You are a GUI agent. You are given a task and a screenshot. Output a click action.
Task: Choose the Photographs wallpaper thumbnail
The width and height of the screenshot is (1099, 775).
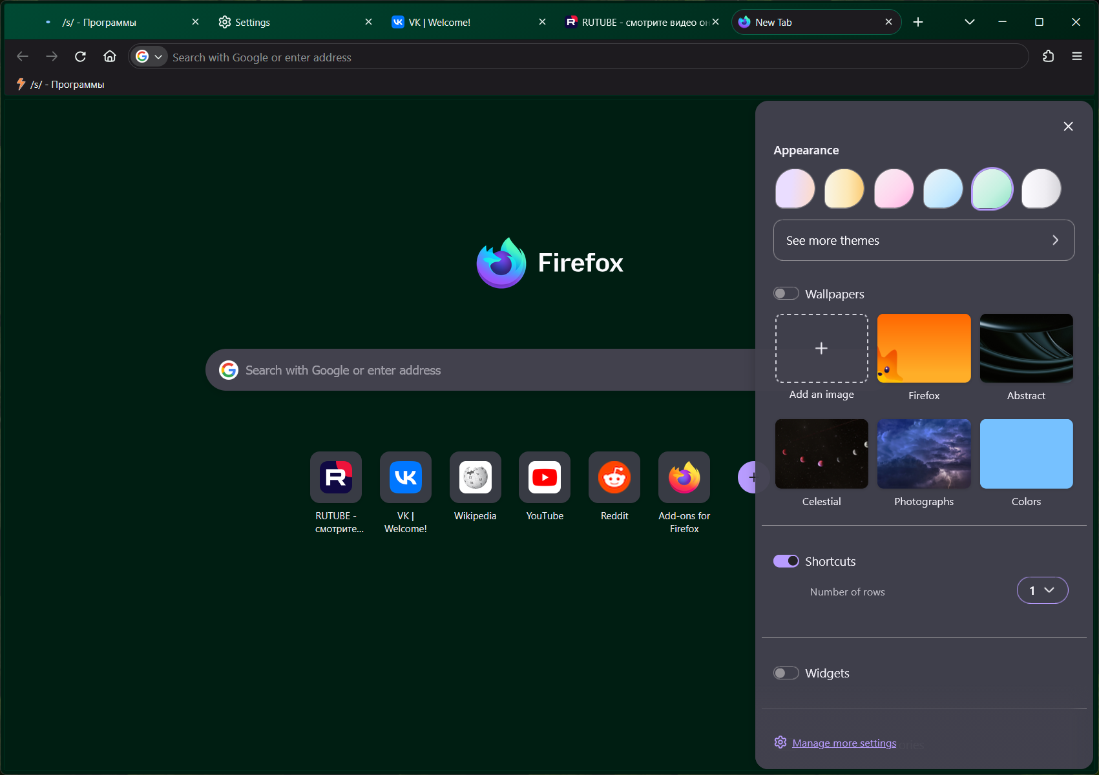point(924,454)
